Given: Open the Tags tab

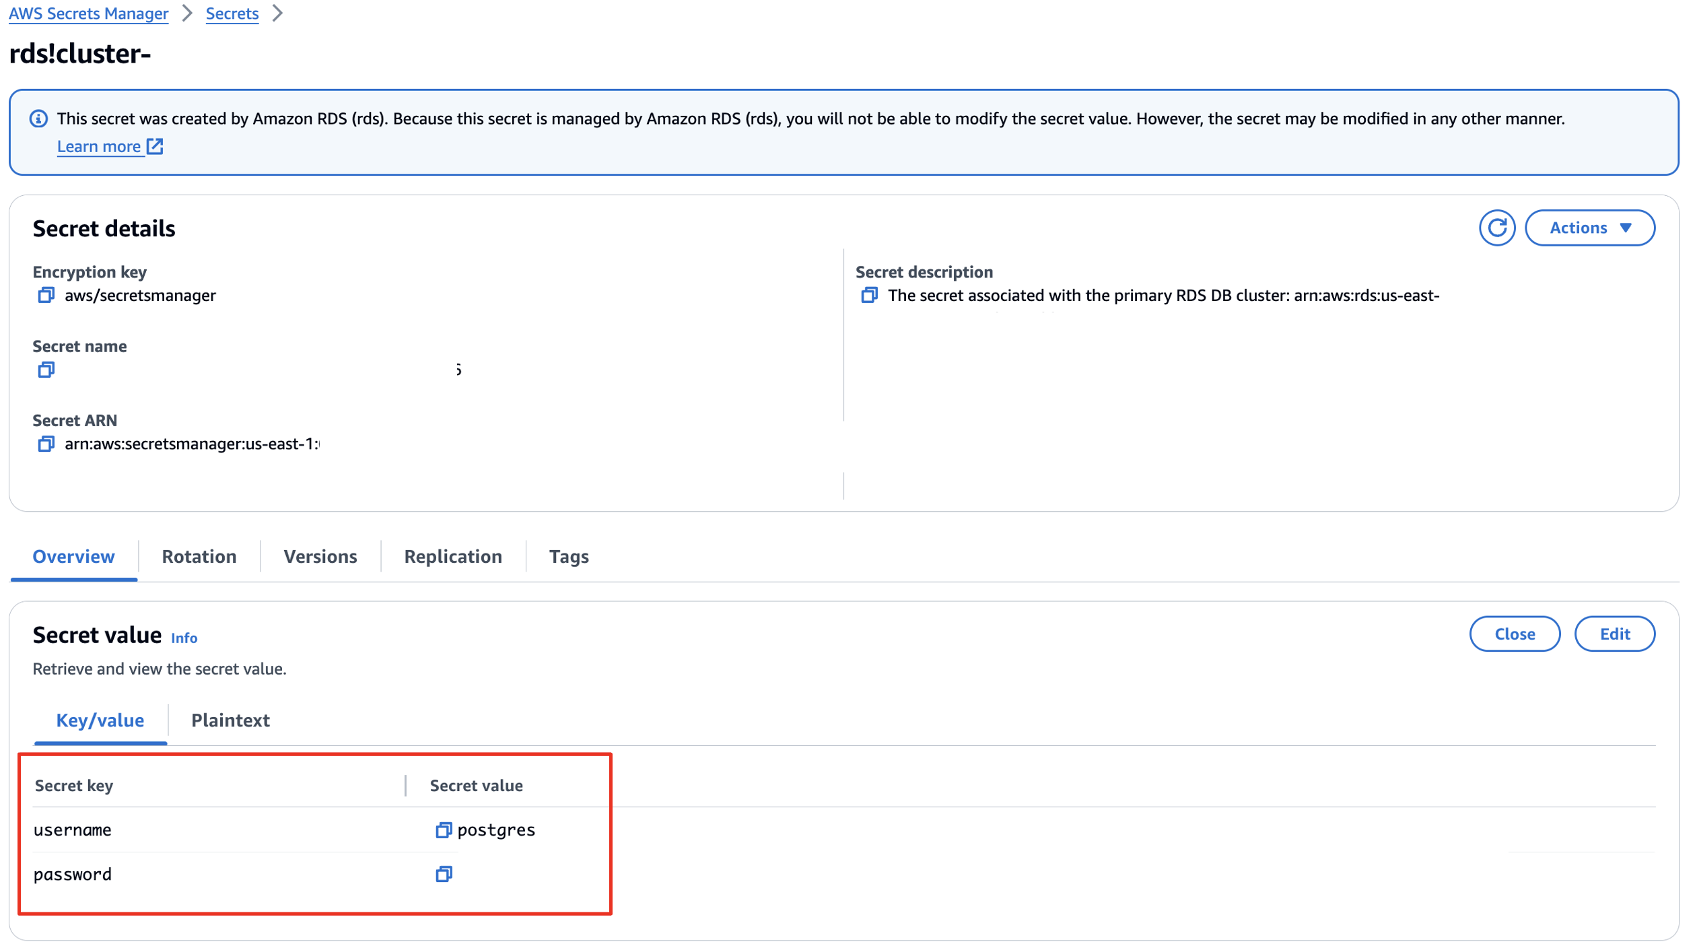Looking at the screenshot, I should [x=568, y=557].
